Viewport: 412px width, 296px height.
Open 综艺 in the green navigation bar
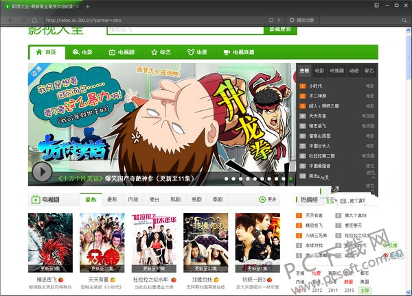point(161,52)
